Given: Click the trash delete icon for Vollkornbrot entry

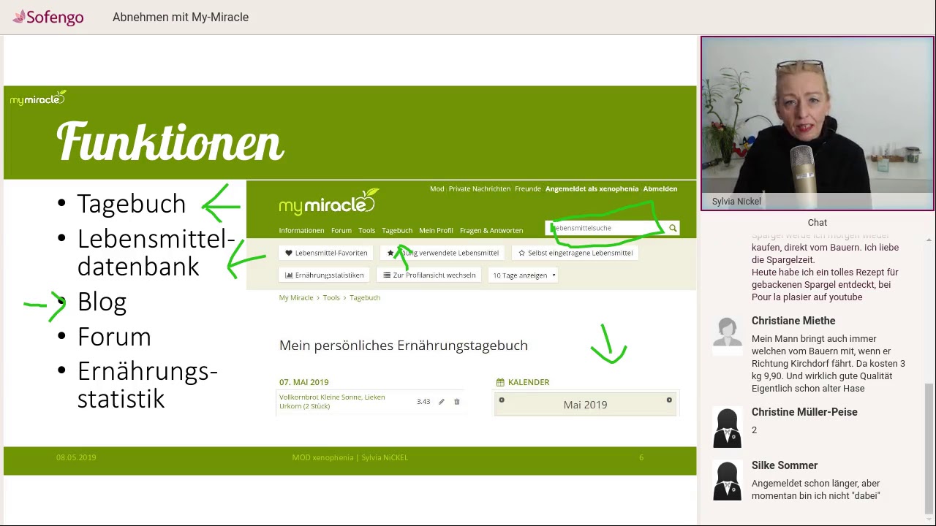Looking at the screenshot, I should click(x=457, y=402).
